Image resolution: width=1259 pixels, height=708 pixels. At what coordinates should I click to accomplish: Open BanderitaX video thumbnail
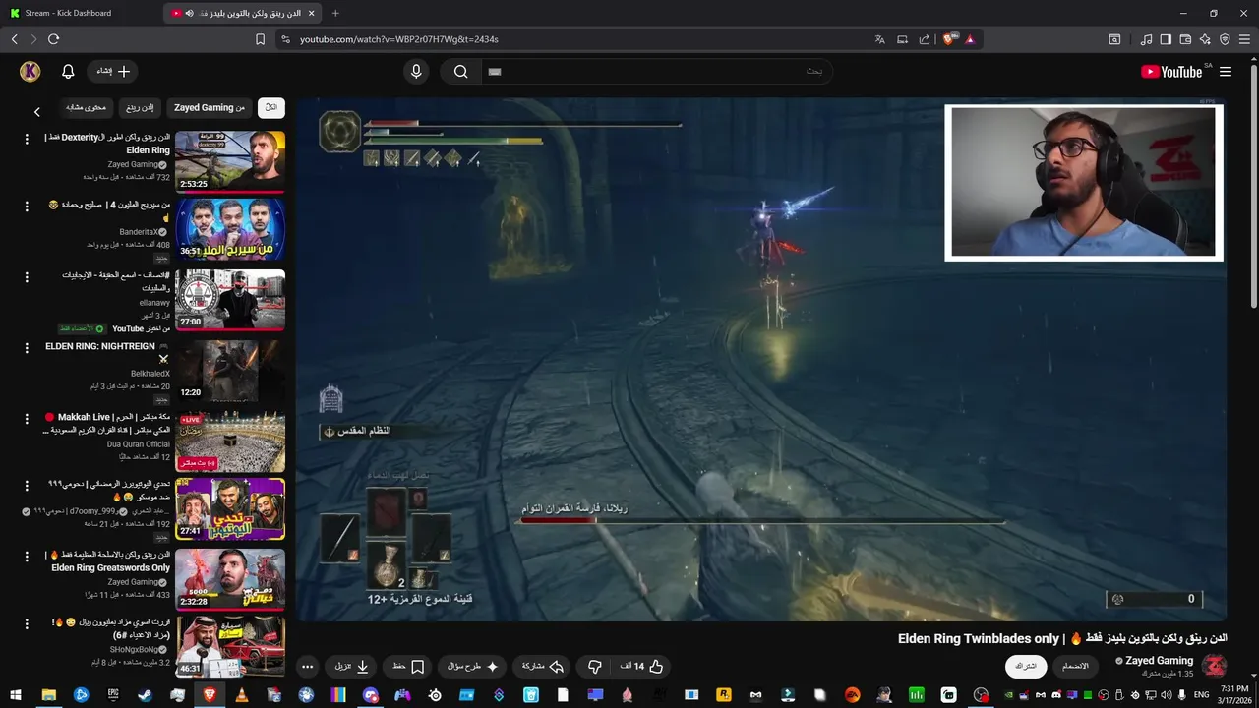(x=230, y=229)
